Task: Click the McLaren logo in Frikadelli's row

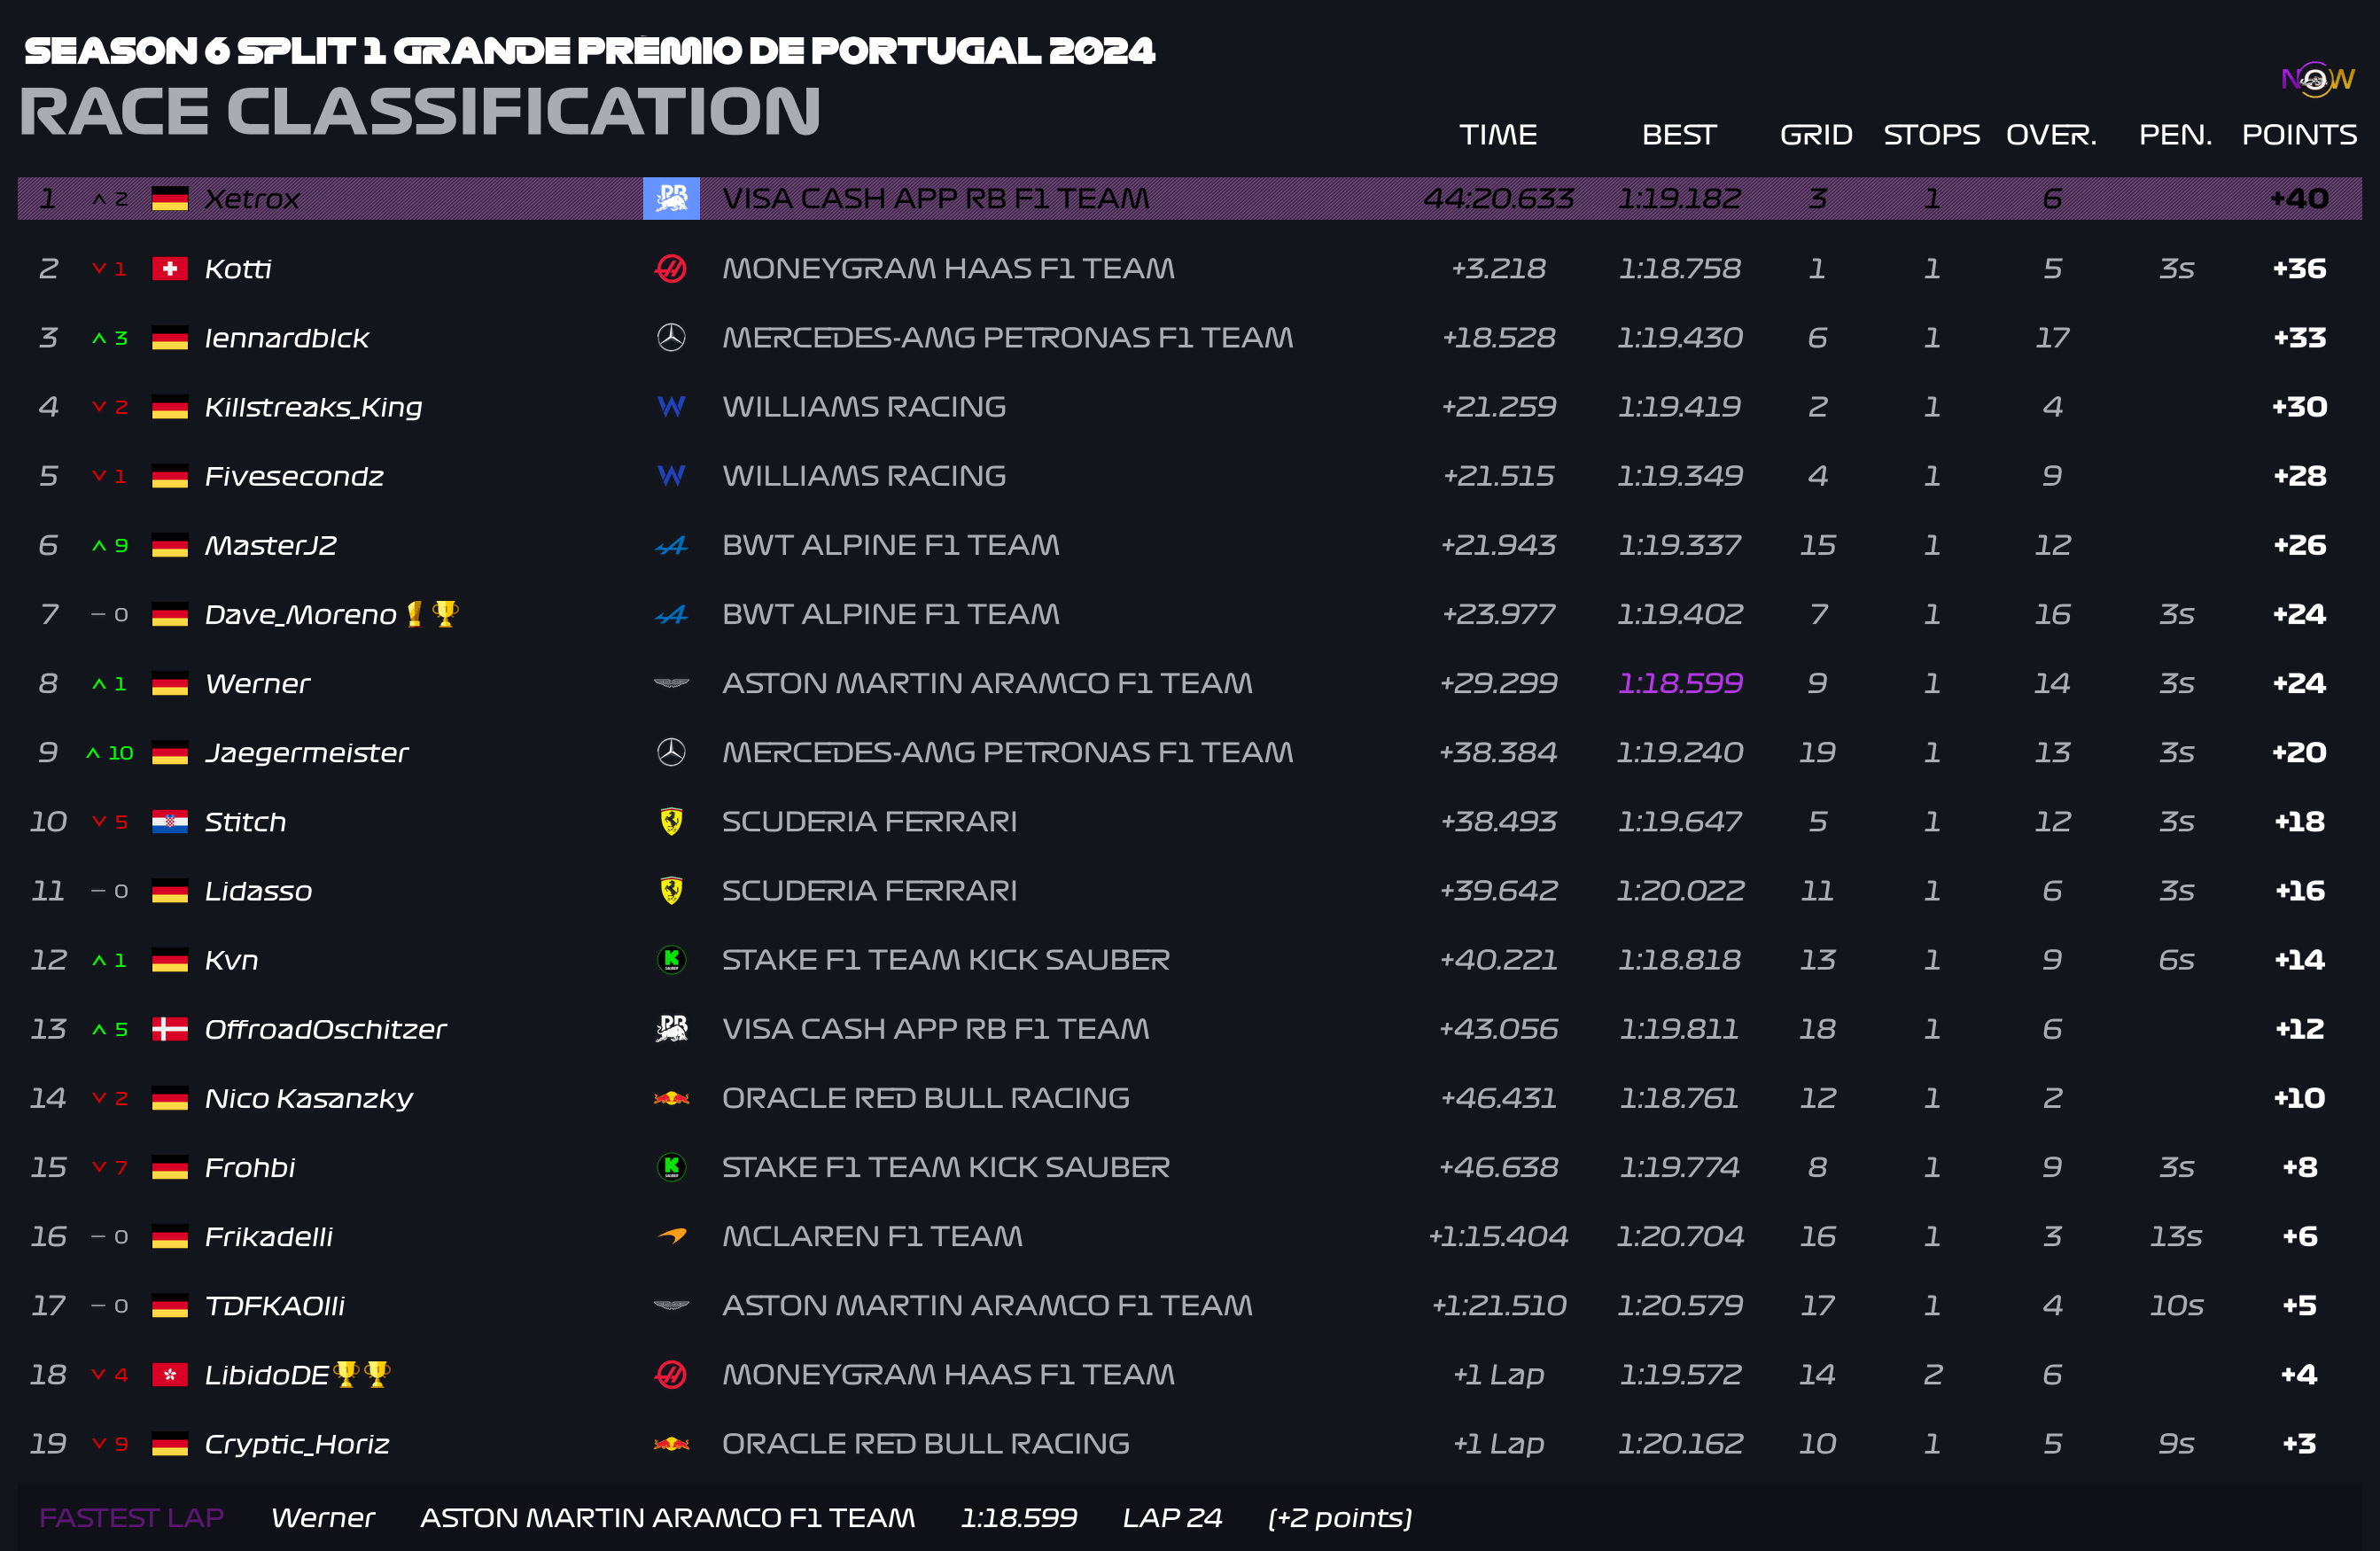Action: [x=671, y=1236]
